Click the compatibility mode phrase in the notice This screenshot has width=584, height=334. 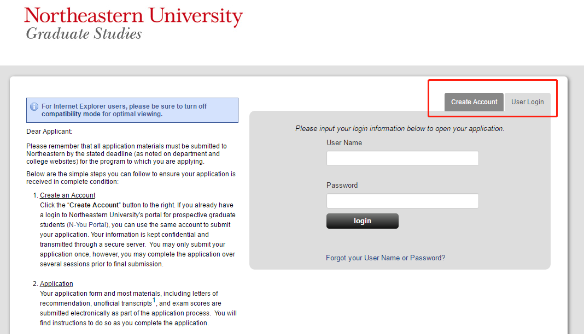pos(71,115)
